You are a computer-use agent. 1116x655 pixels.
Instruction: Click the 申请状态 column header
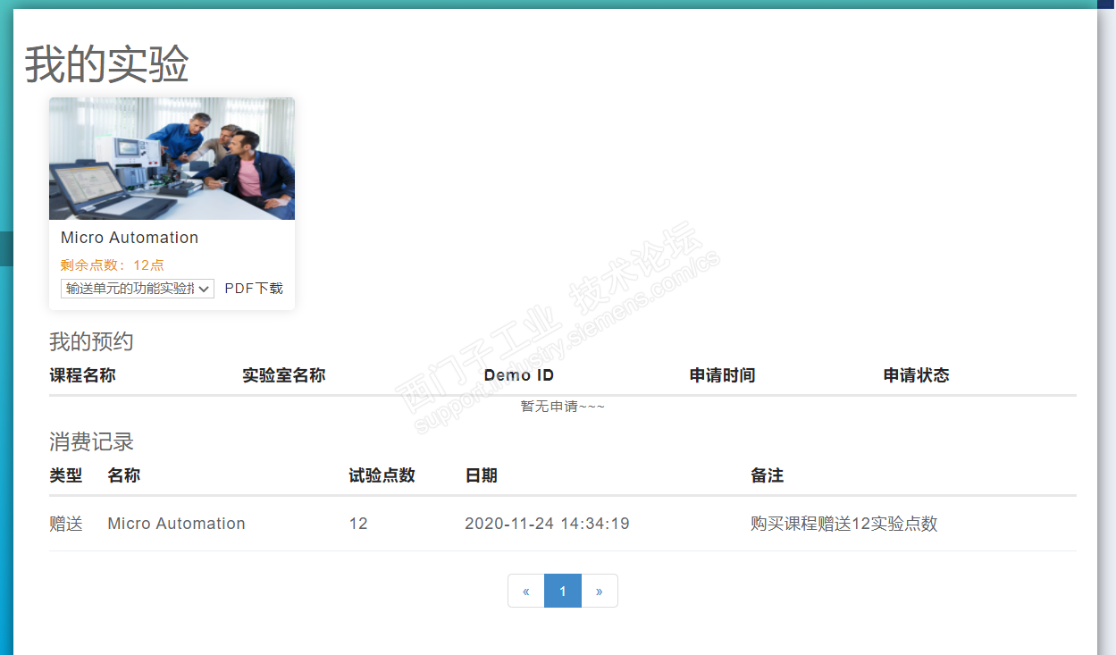pyautogui.click(x=917, y=375)
